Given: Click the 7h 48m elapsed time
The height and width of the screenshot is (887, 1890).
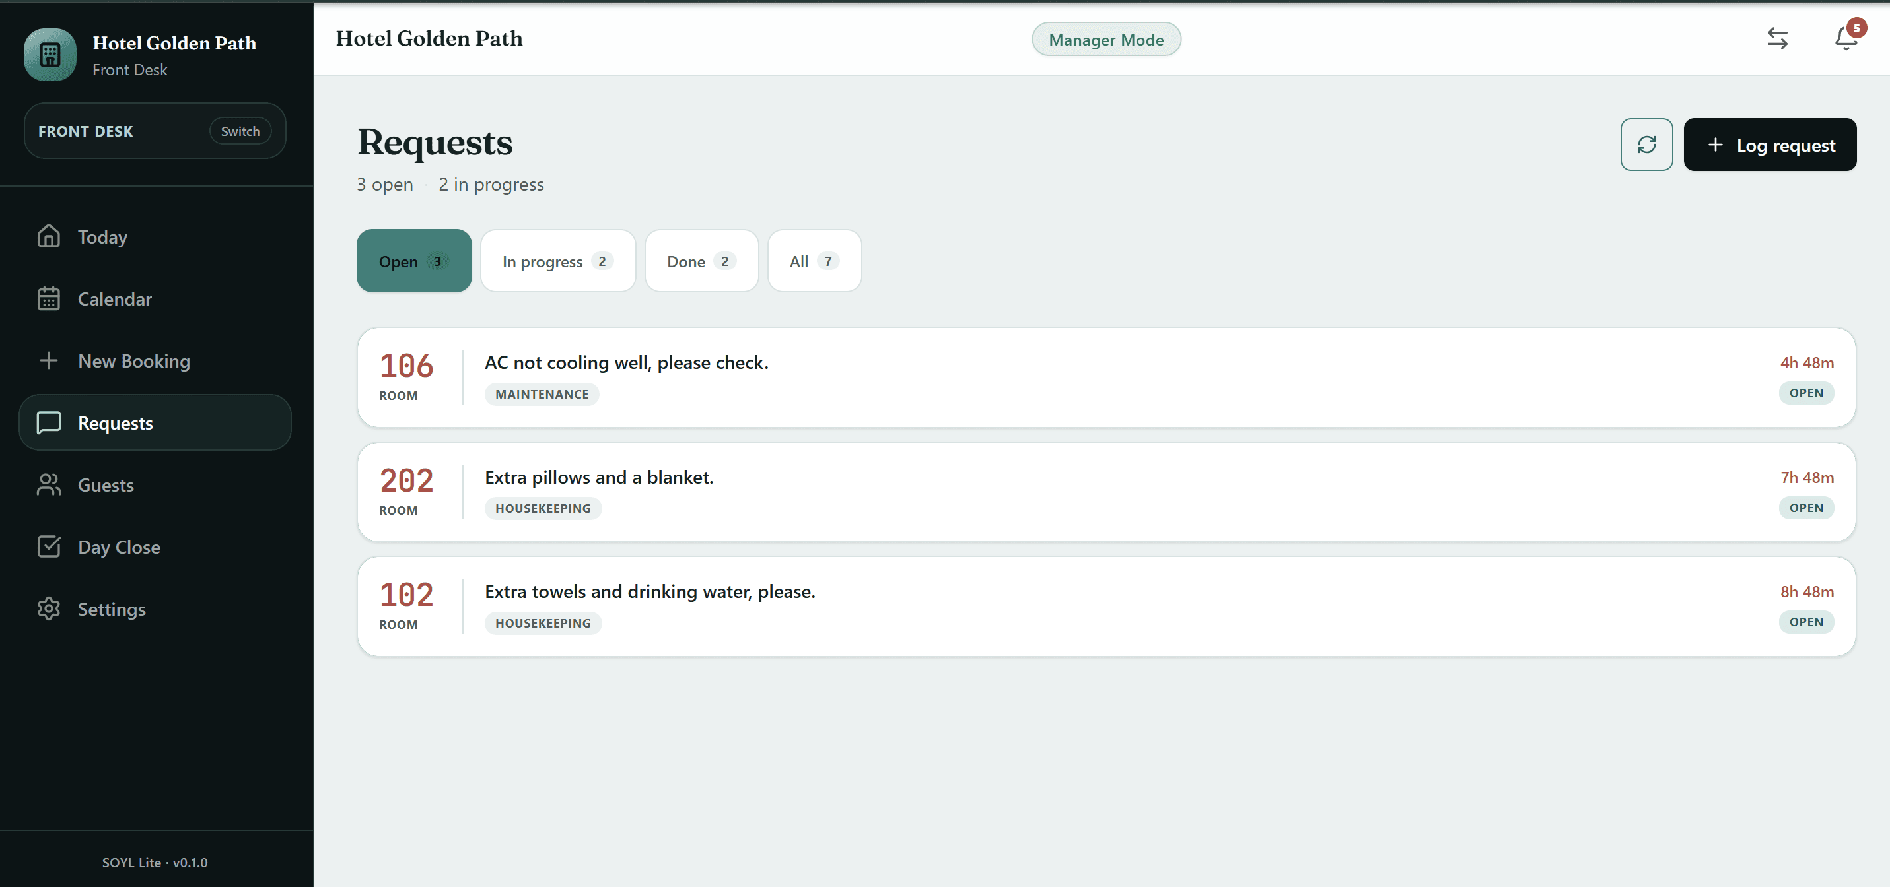Looking at the screenshot, I should point(1806,477).
